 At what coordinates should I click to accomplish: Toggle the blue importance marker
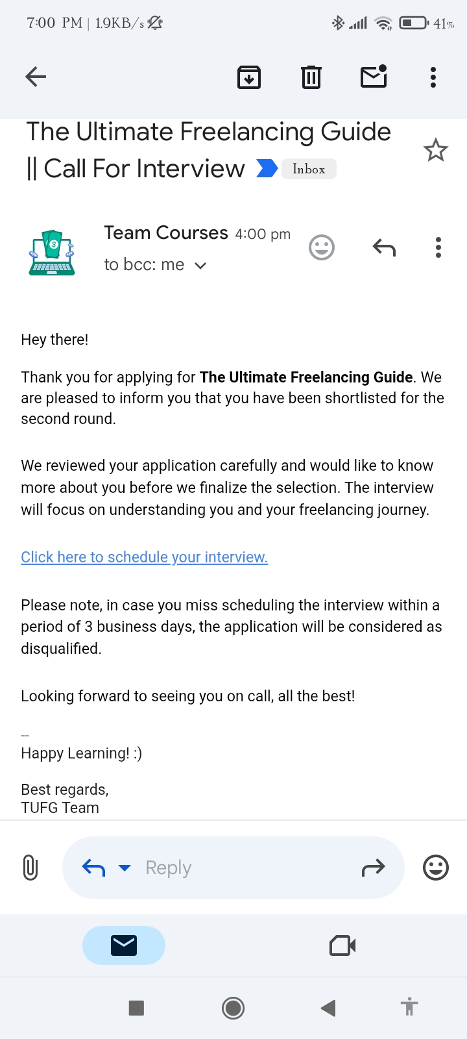tap(267, 168)
